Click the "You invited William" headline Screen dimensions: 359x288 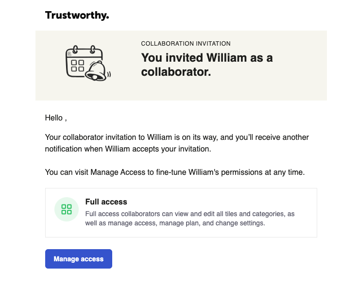206,58
